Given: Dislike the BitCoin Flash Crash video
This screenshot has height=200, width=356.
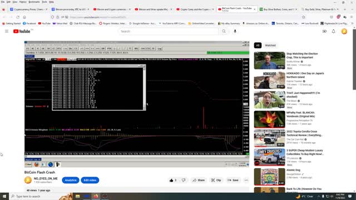Looking at the screenshot, I should point(184,180).
